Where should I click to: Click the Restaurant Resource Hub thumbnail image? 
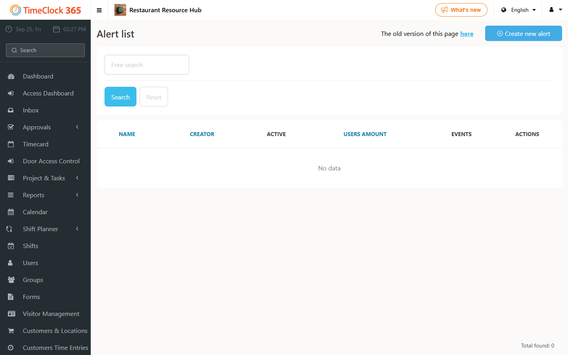tap(120, 10)
